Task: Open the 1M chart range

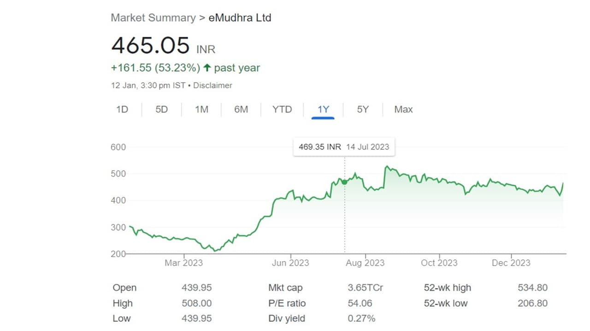Action: click(x=201, y=109)
